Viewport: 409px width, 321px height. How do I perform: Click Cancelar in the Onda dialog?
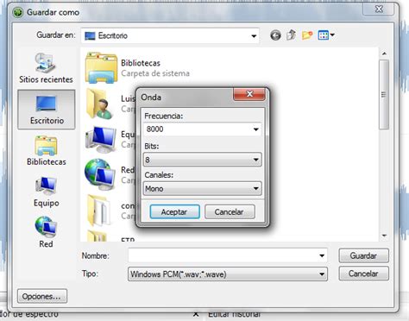[230, 212]
